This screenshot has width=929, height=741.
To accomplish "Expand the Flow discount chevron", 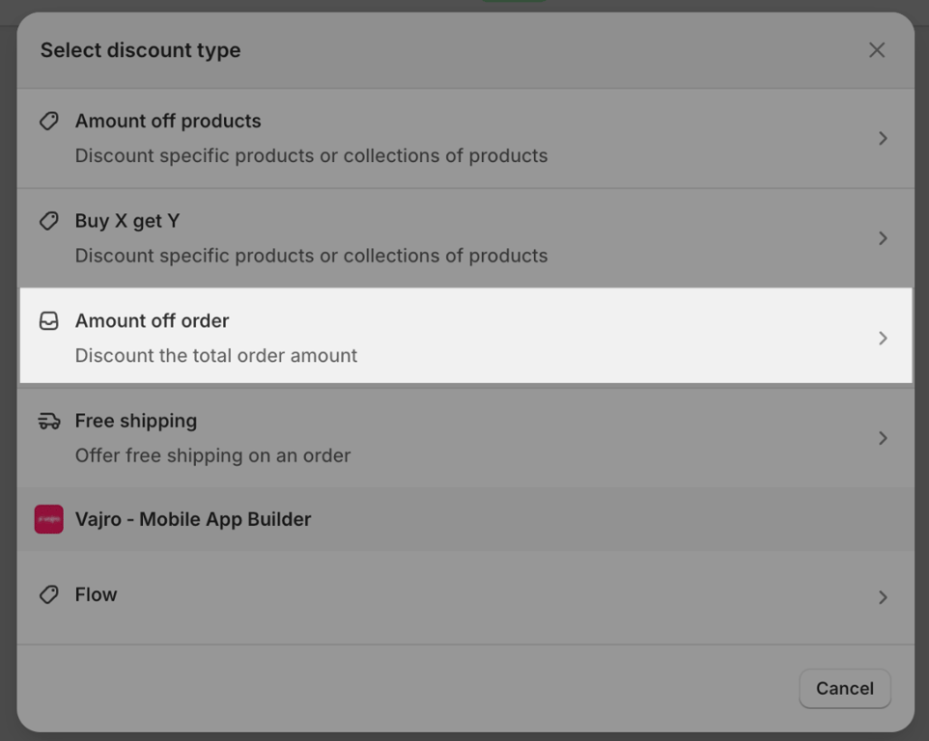I will click(883, 597).
